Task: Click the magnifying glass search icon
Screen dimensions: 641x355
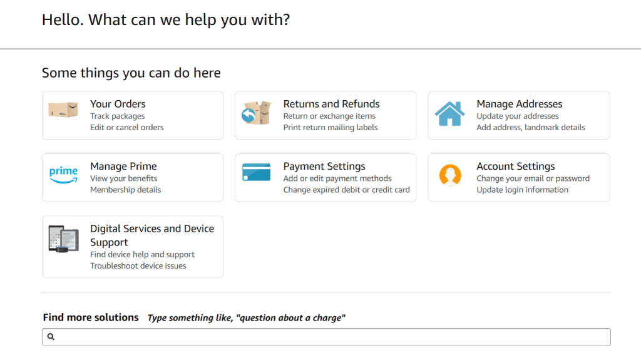Action: point(51,337)
